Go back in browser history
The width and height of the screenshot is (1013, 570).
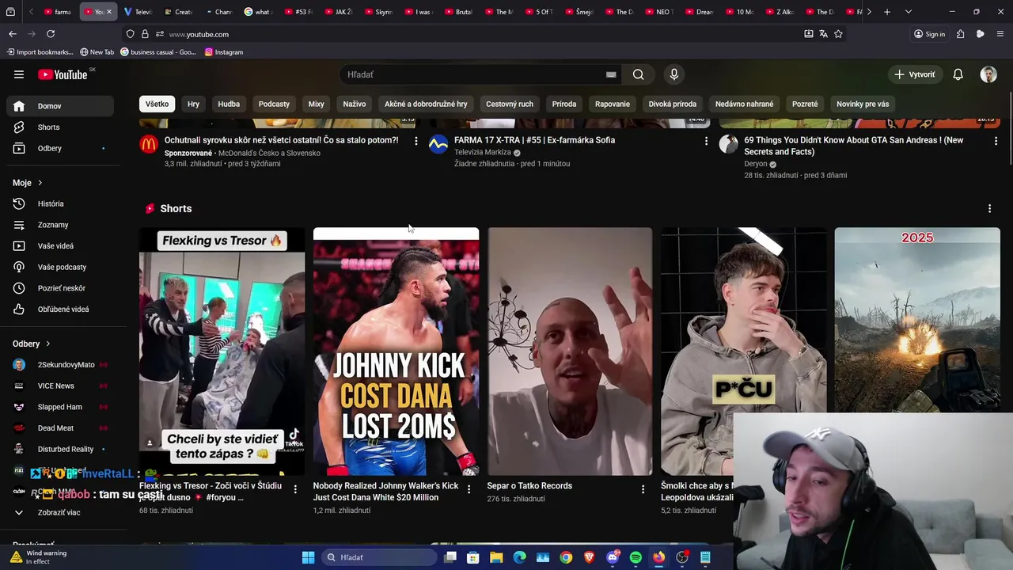pos(13,34)
